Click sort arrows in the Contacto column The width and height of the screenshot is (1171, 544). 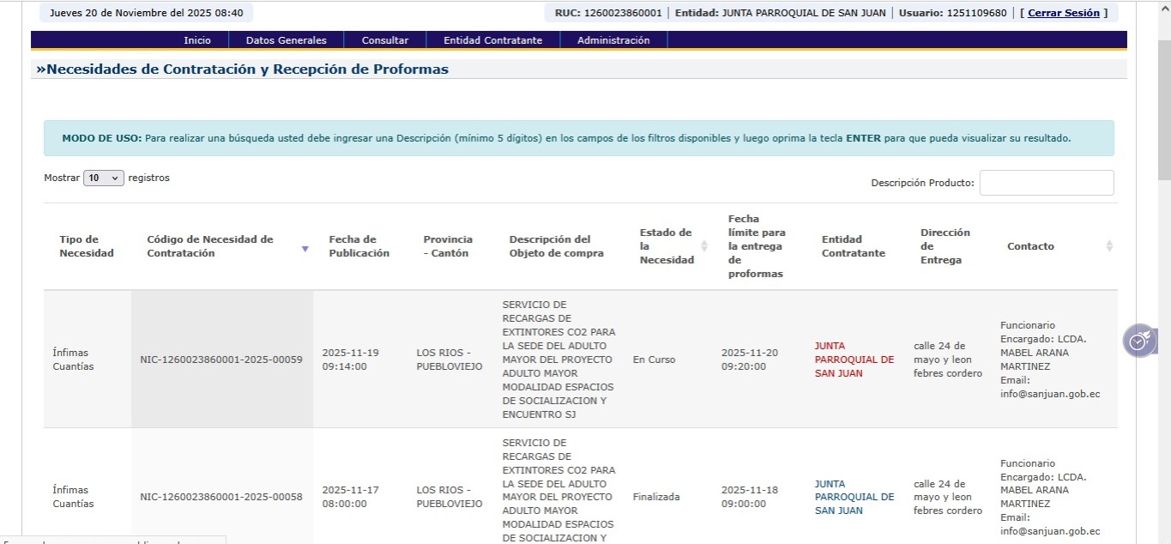click(1108, 246)
